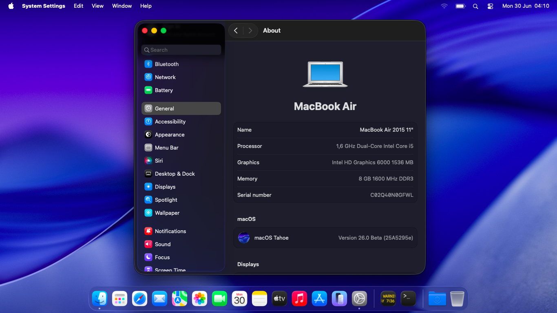Click the Intel HD Graphics 6000 value
The image size is (557, 313).
pyautogui.click(x=373, y=162)
